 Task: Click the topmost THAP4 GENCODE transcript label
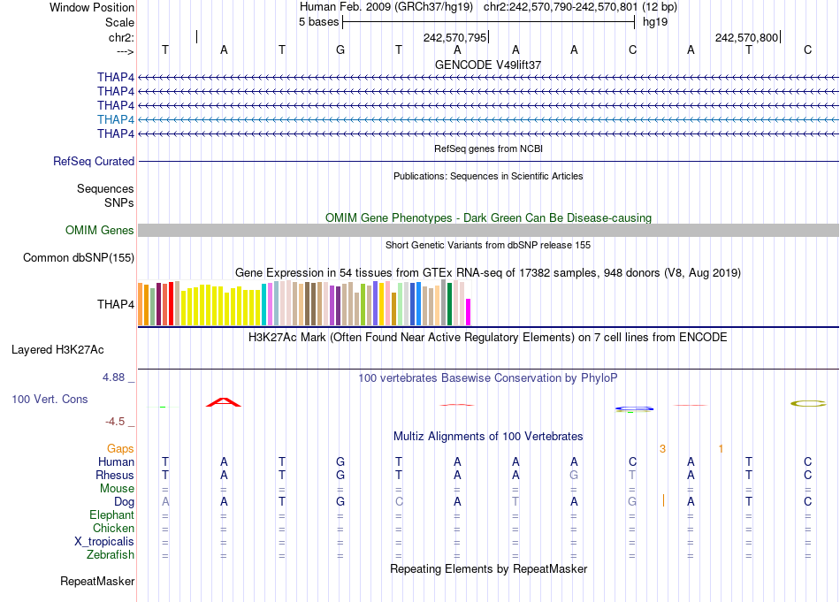click(116, 77)
